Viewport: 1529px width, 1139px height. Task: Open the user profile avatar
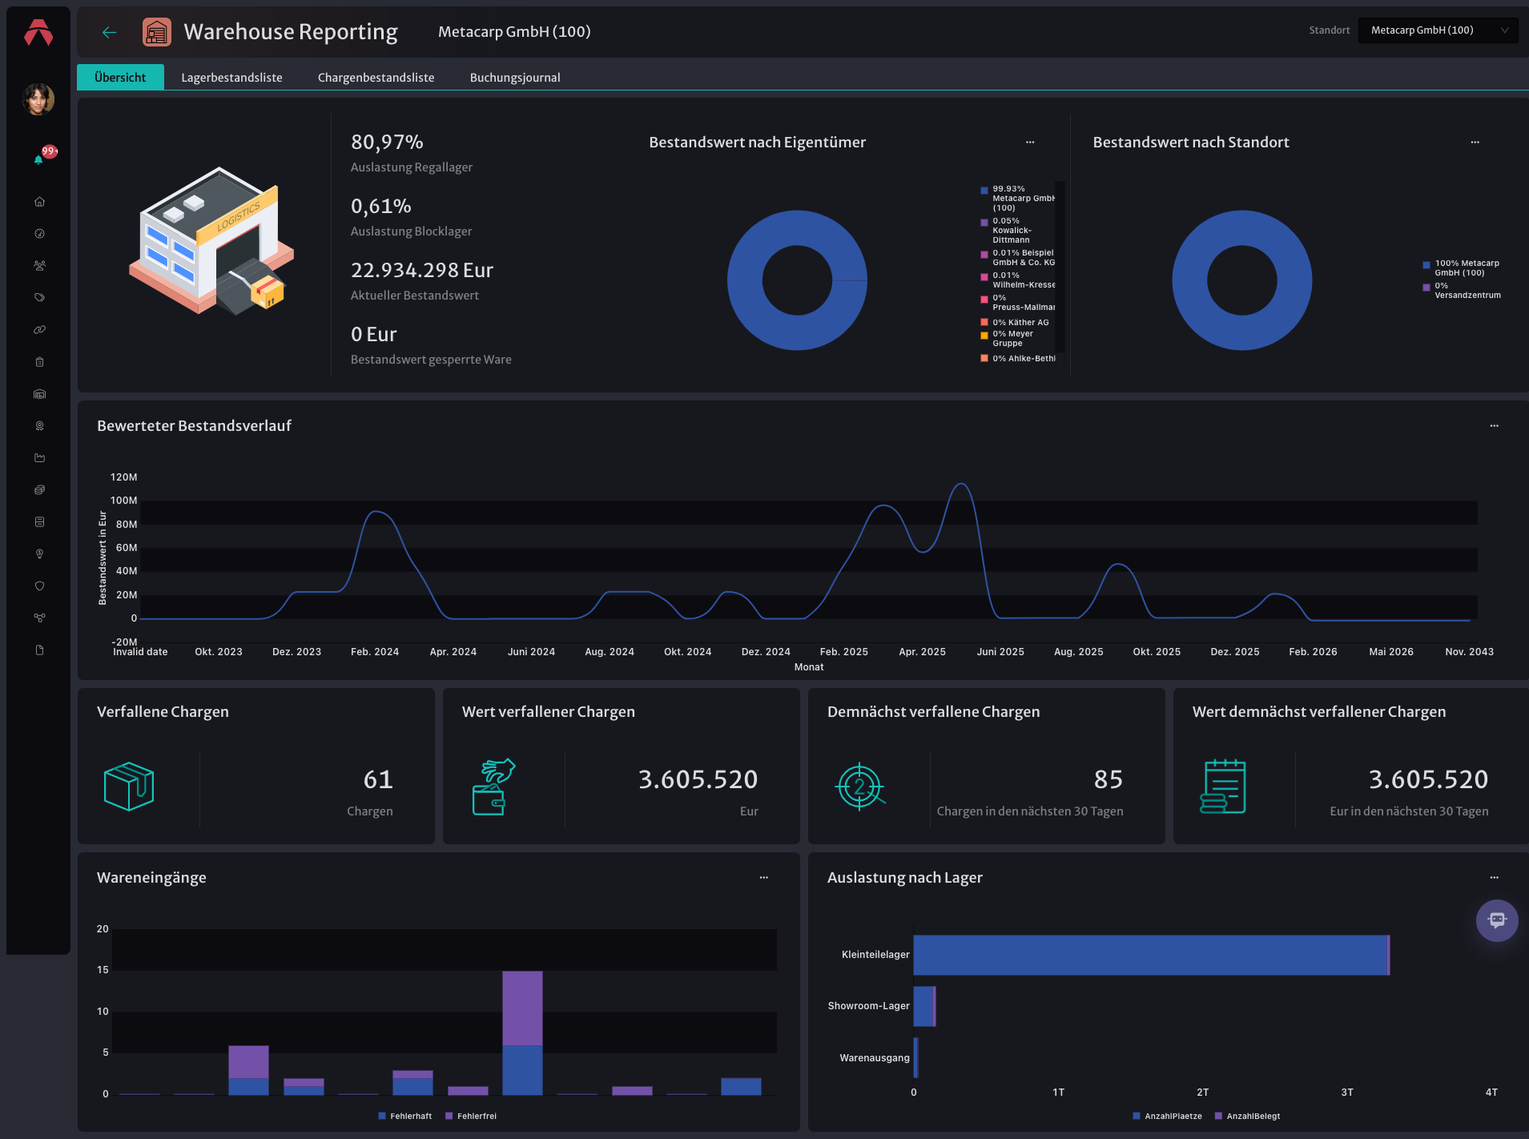(x=38, y=99)
